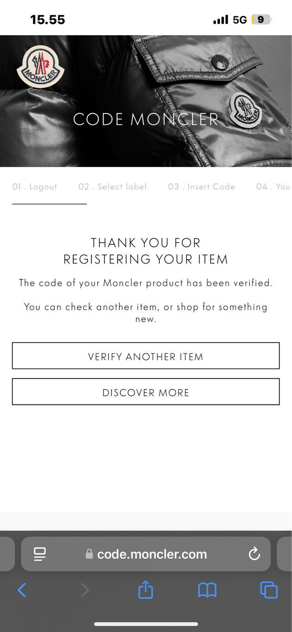292x632 pixels.
Task: Tap the 15.55 clock in status bar
Action: point(47,20)
